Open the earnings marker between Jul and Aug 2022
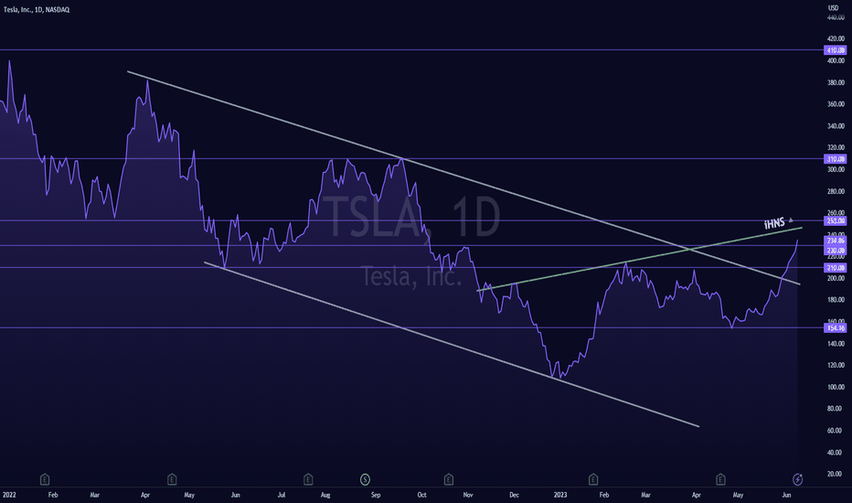 point(308,479)
